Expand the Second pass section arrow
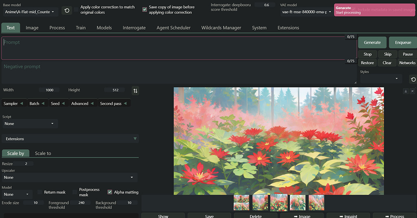This screenshot has height=218, width=417. click(125, 104)
